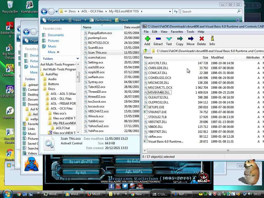Image resolution: width=264 pixels, height=198 pixels.
Task: Open the 7-Zip Edit menu
Action: click(155, 32)
